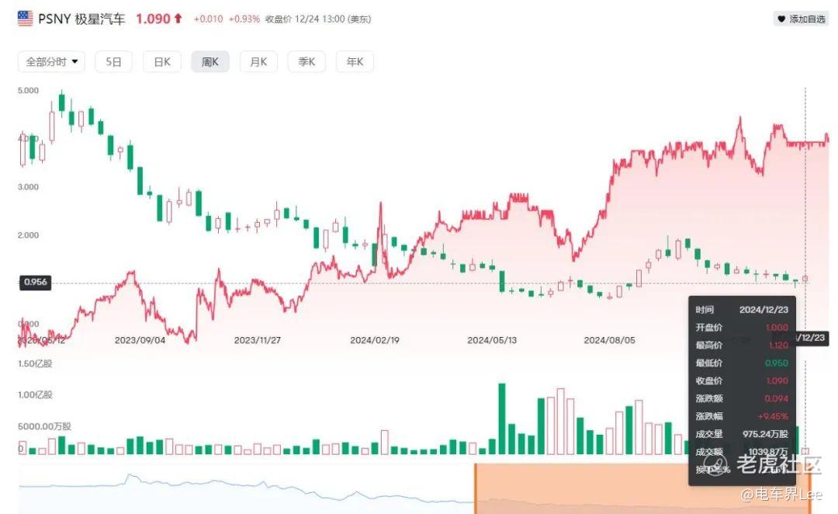This screenshot has width=838, height=514.
Task: Click the 1.00亿股 volume axis label
Action: pos(35,394)
